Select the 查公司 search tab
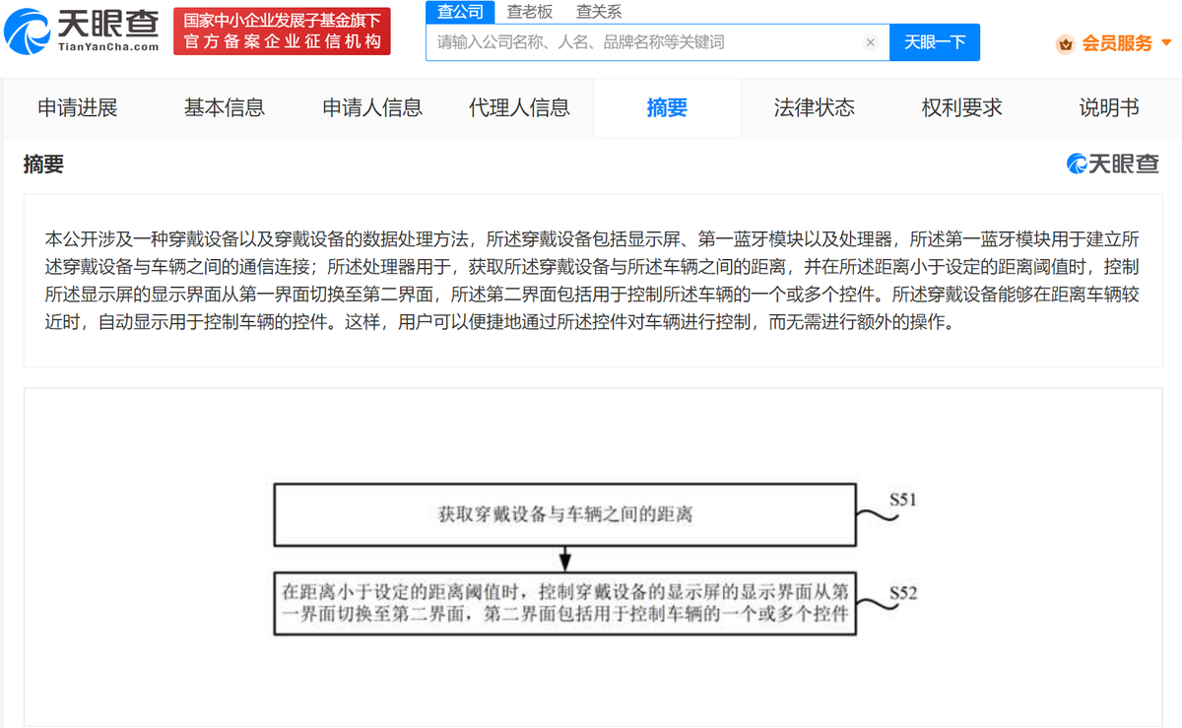 tap(459, 12)
